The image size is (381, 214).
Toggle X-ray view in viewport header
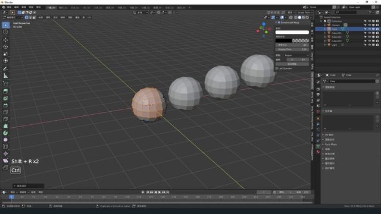coord(291,17)
